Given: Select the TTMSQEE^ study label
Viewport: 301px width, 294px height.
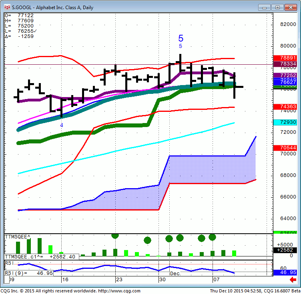Looking at the screenshot, I should pyautogui.click(x=18, y=237).
